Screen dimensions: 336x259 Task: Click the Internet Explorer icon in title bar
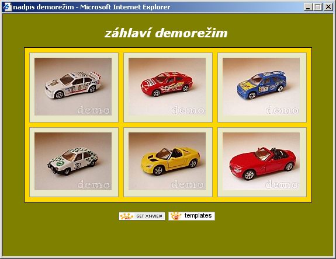click(x=7, y=7)
